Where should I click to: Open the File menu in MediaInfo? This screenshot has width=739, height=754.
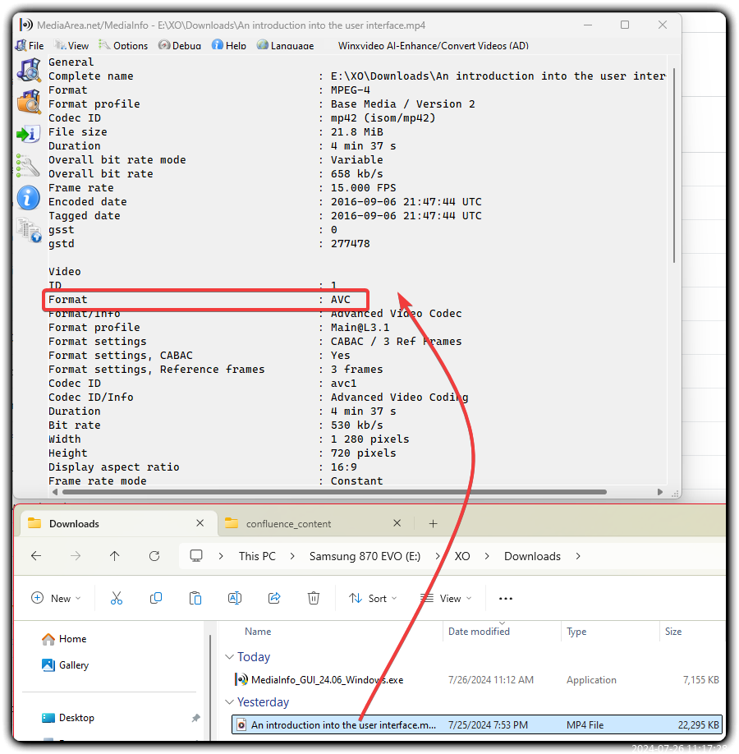click(x=30, y=46)
